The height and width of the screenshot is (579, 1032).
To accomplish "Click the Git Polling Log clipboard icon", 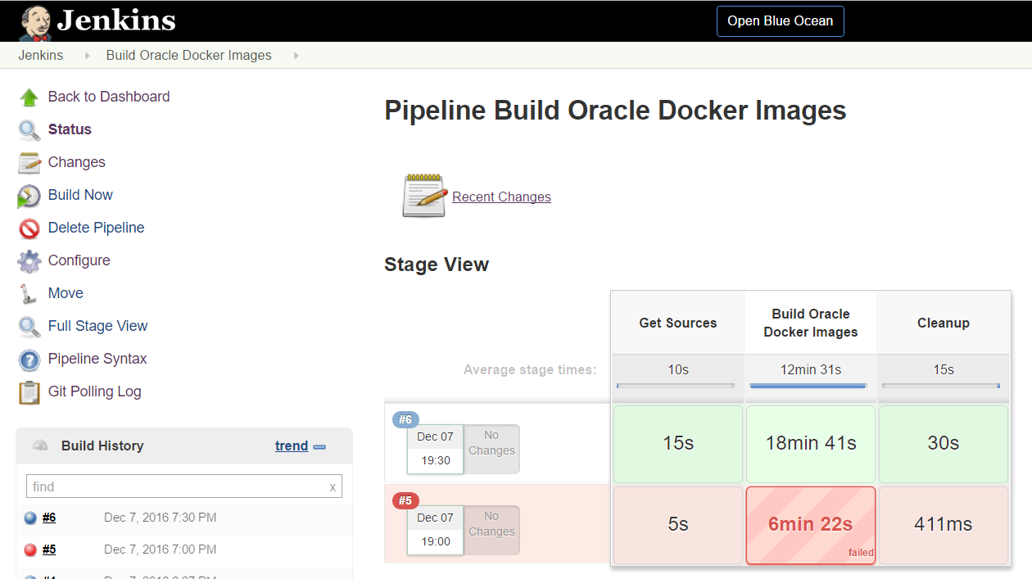I will 29,392.
